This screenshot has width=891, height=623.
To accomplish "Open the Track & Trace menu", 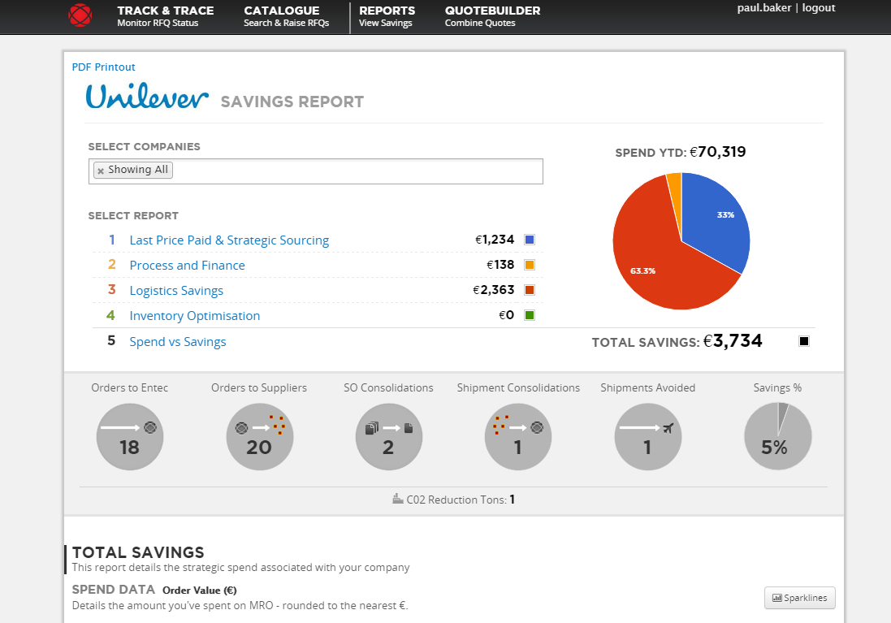I will coord(165,16).
